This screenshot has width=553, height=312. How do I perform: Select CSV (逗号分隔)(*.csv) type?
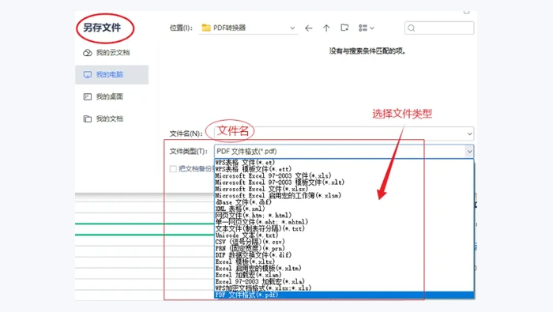tap(344, 242)
